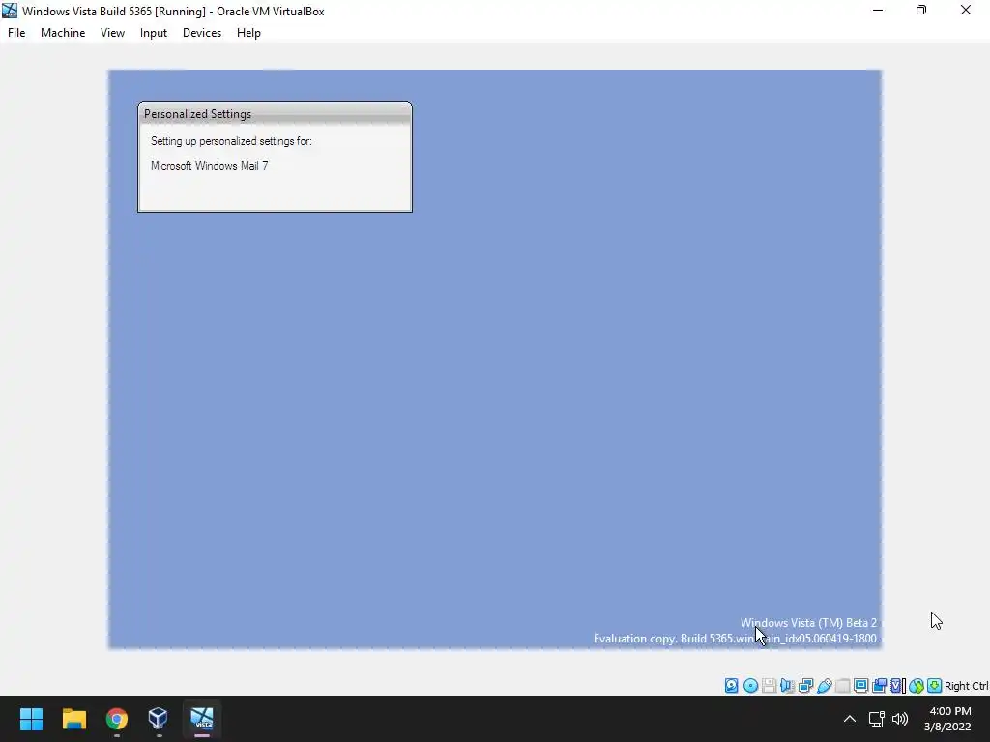Viewport: 990px width, 742px height.
Task: Click the volume speaker tray icon
Action: coord(900,719)
